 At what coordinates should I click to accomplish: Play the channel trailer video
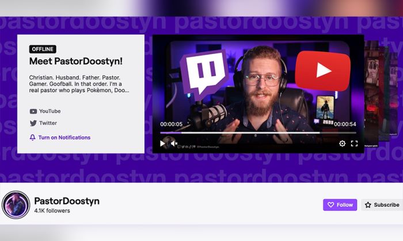(x=162, y=143)
